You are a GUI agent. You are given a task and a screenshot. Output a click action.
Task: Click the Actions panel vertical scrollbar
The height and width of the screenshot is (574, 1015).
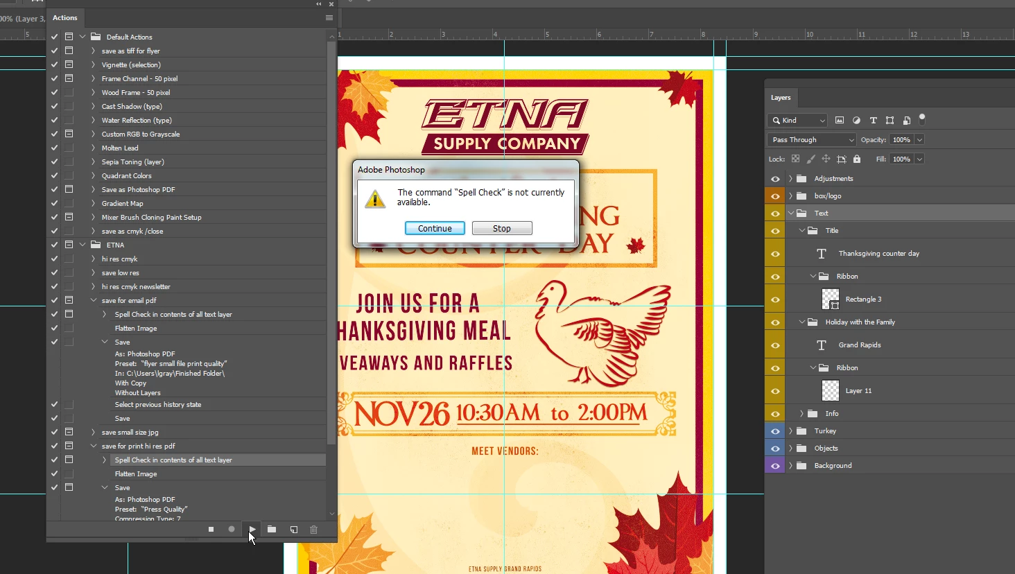tap(331, 243)
